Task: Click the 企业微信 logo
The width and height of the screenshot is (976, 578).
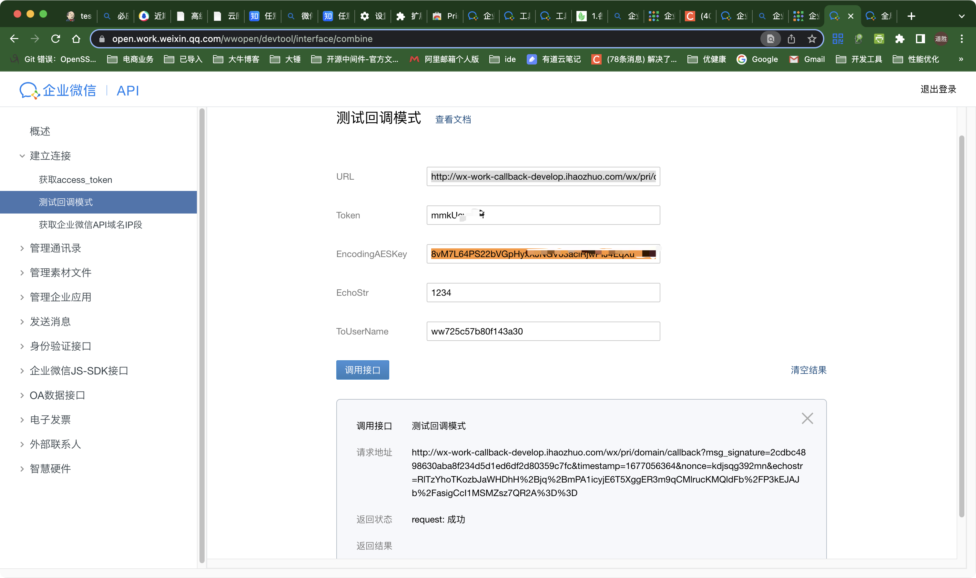Action: pos(58,90)
